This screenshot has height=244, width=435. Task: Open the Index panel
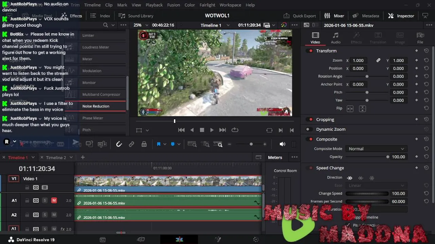click(100, 16)
